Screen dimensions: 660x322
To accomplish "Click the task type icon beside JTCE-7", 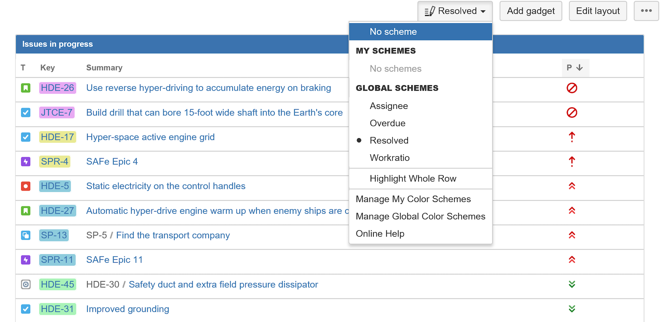I will [x=25, y=113].
